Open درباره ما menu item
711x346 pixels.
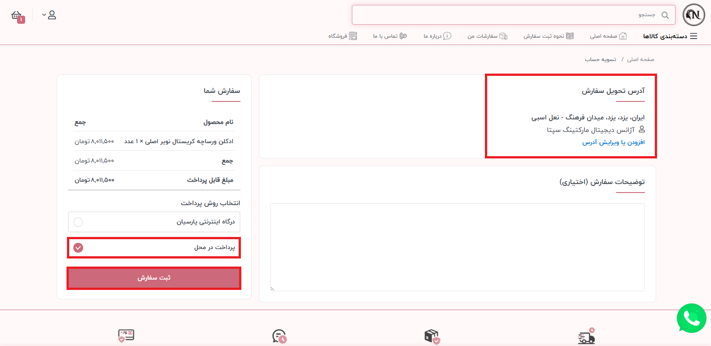pyautogui.click(x=432, y=36)
